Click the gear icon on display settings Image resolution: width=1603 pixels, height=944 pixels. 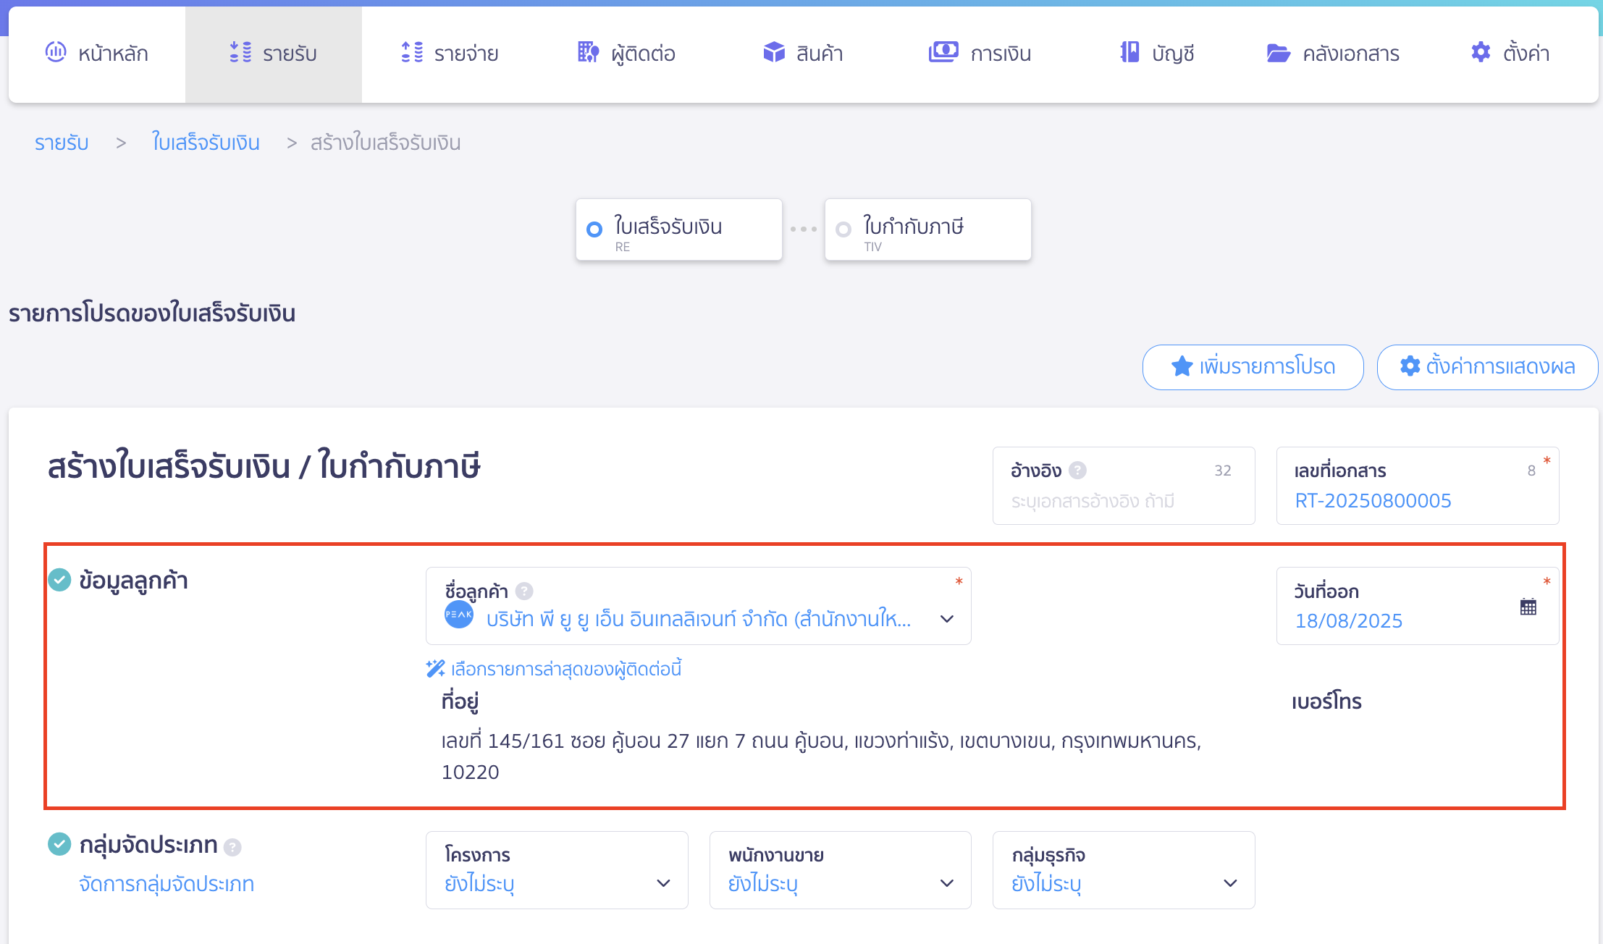click(1410, 366)
